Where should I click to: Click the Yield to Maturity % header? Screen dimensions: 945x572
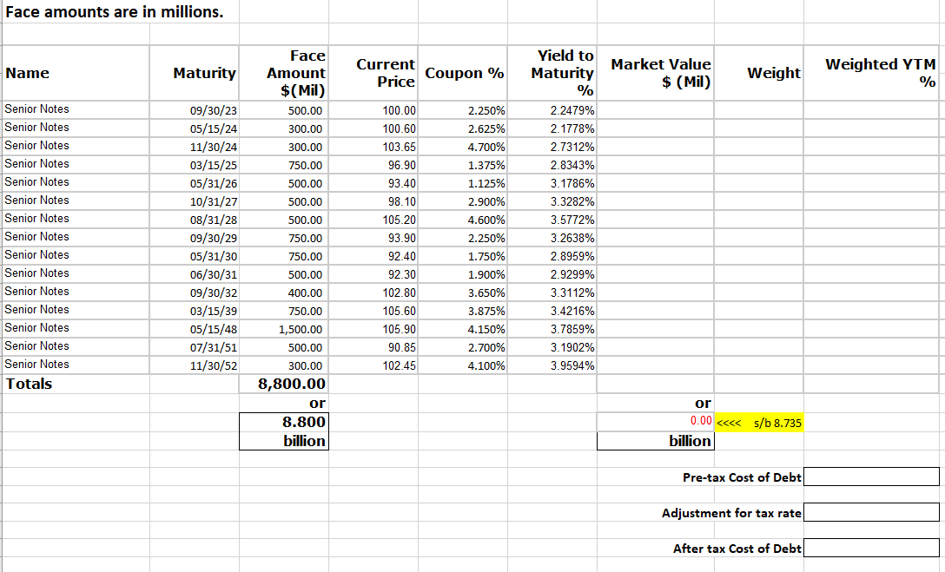(x=553, y=73)
